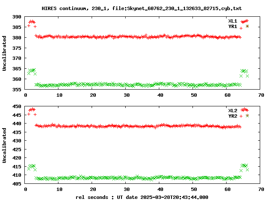
Task: Click the 365 y-axis value on the top plot
Action: point(17,69)
